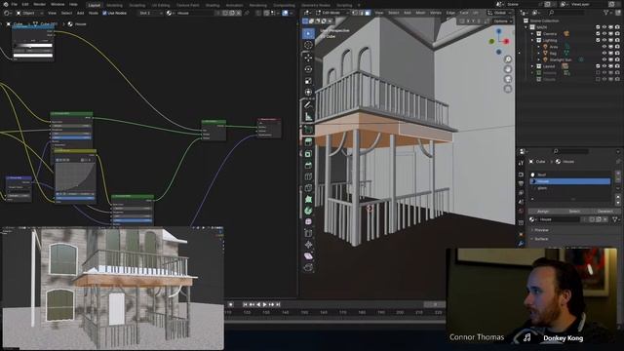Open the Vertex menu in viewport header
Image resolution: width=624 pixels, height=351 pixels.
point(436,13)
